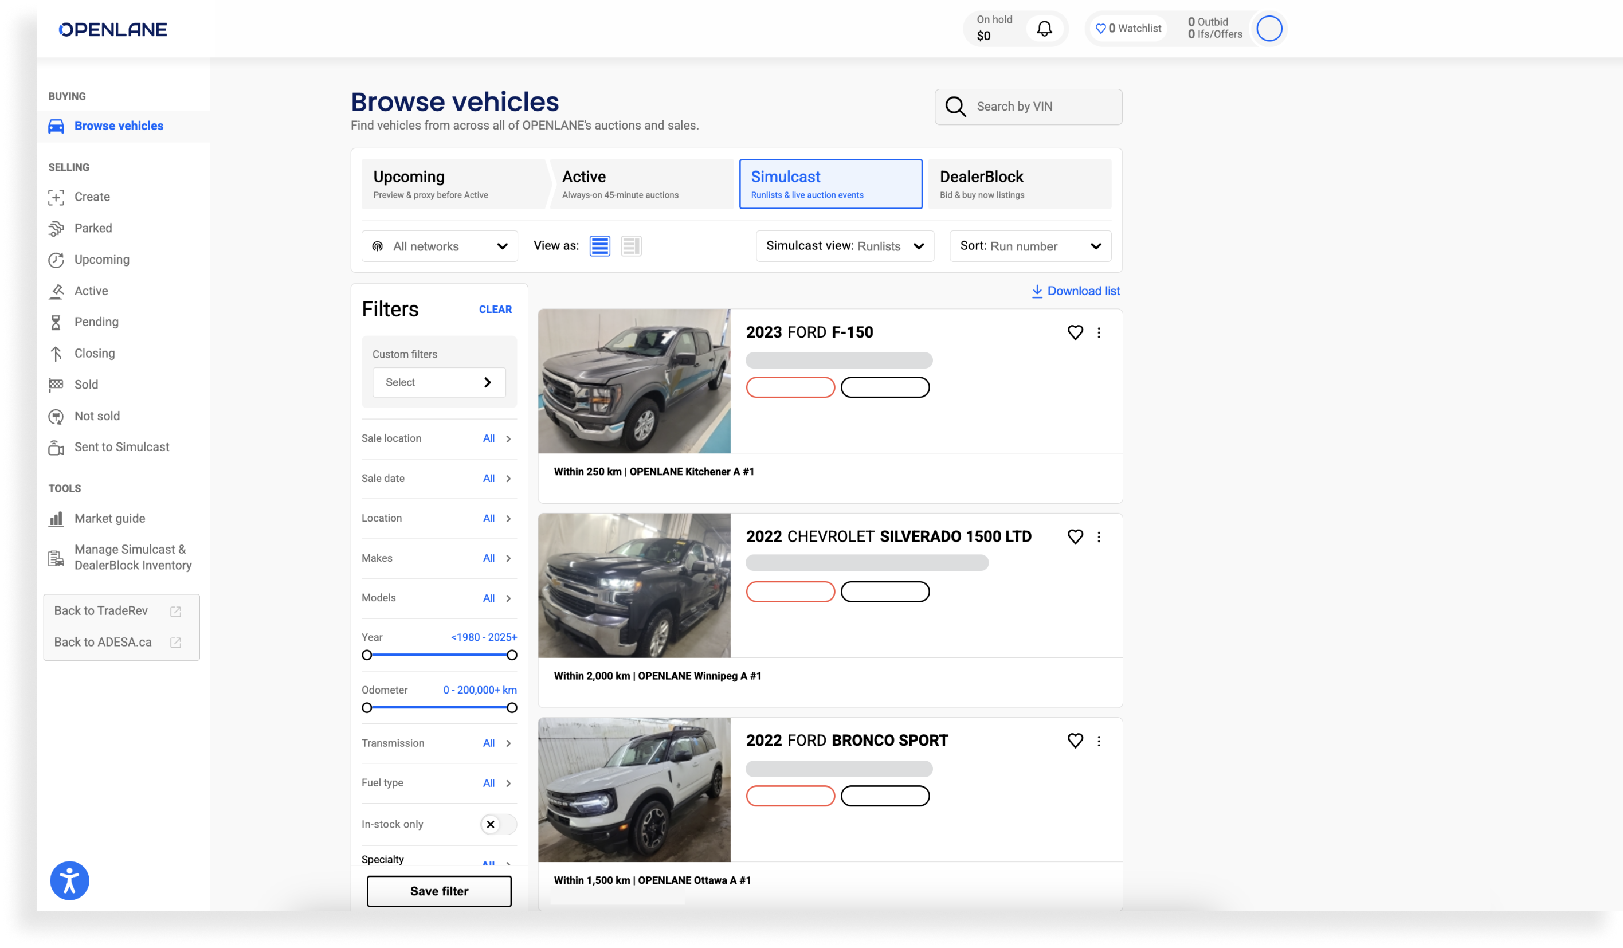Open the Ford F-150 photo thumbnail
This screenshot has width=1623, height=948.
pyautogui.click(x=634, y=381)
